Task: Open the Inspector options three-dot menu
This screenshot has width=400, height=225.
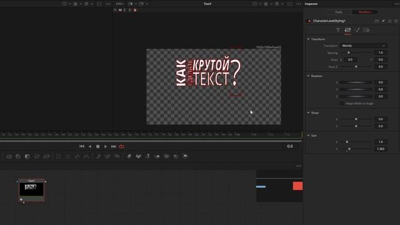Action: point(397,4)
